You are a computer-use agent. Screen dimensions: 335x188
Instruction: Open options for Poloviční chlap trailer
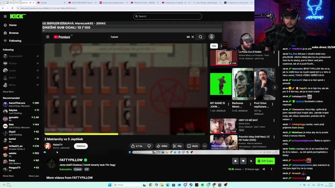coord(274,137)
